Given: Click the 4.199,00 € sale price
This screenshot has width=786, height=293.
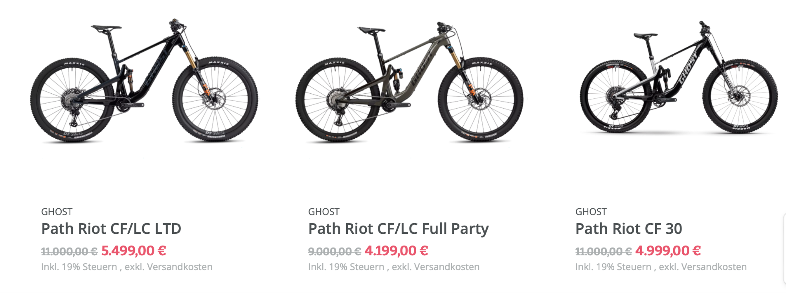Looking at the screenshot, I should (x=396, y=251).
